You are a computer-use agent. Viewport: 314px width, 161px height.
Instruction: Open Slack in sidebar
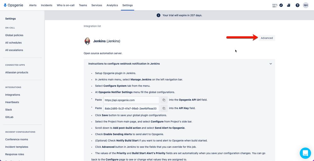[x=8, y=110]
